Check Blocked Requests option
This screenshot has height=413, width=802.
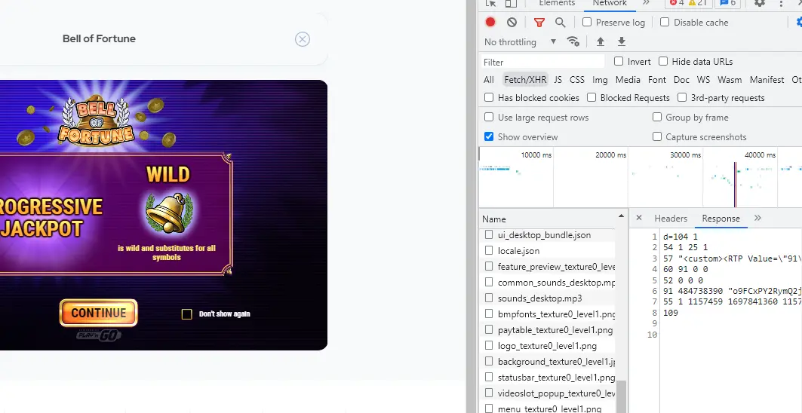click(592, 97)
